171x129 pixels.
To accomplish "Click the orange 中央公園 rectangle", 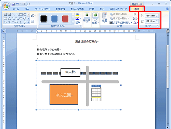I will pyautogui.click(x=64, y=94).
